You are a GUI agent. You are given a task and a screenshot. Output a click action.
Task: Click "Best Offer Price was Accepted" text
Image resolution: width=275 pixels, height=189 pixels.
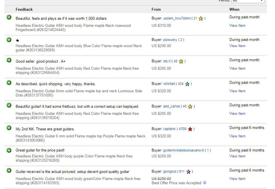coord(177,183)
